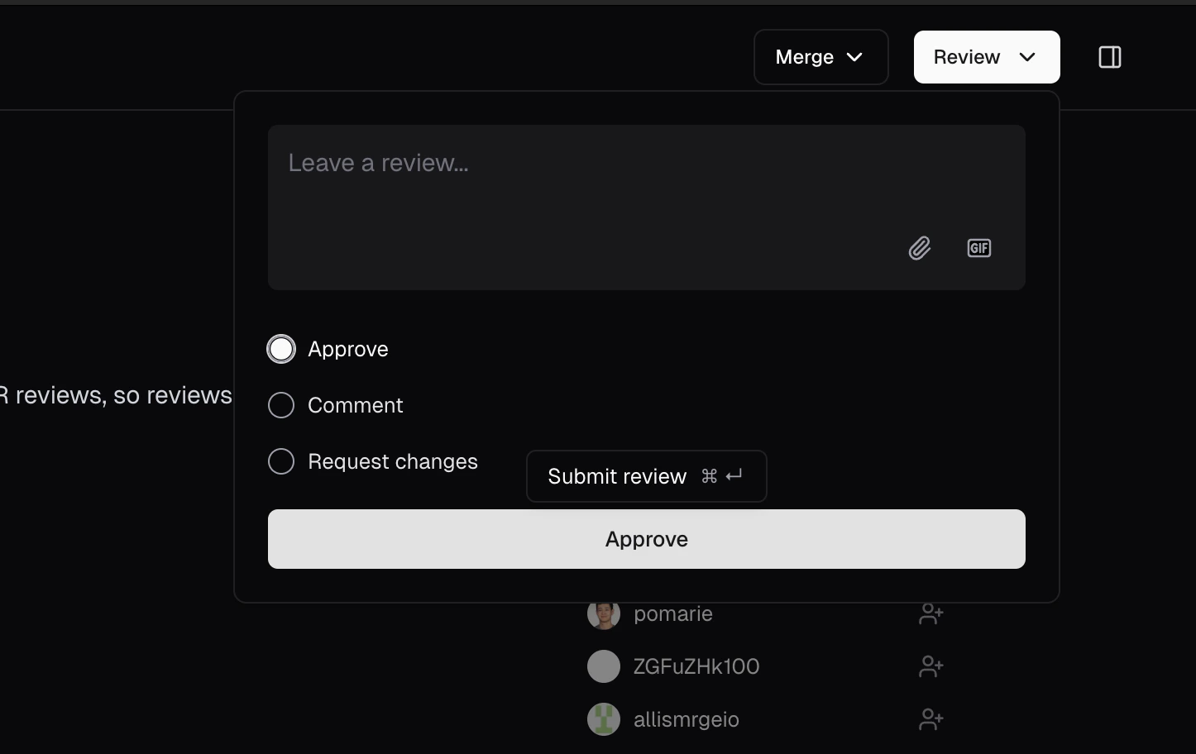Select reviewer name allismrgeio
The width and height of the screenshot is (1196, 754).
pyautogui.click(x=686, y=719)
